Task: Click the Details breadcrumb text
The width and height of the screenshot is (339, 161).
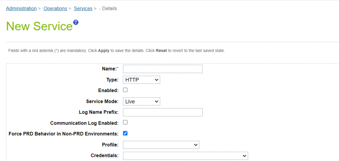Action: (x=108, y=8)
